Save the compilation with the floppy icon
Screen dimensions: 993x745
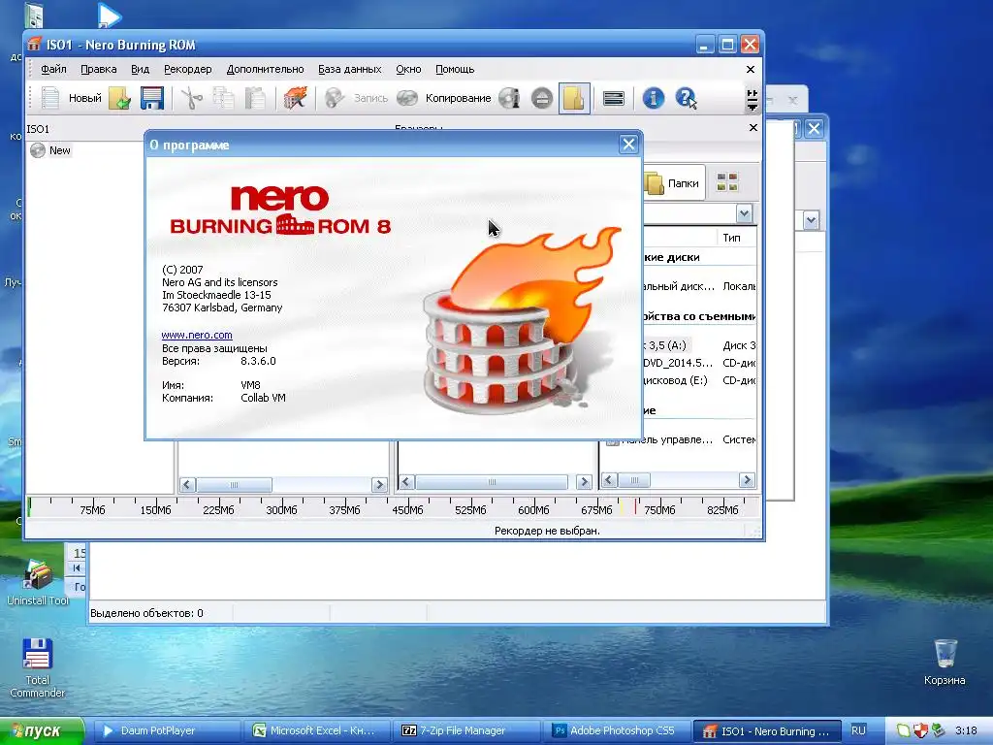click(x=152, y=98)
